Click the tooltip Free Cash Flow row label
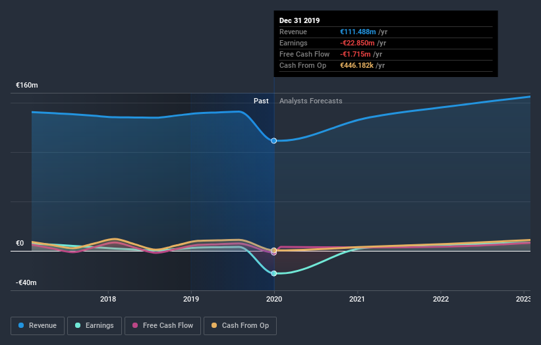 [x=304, y=54]
